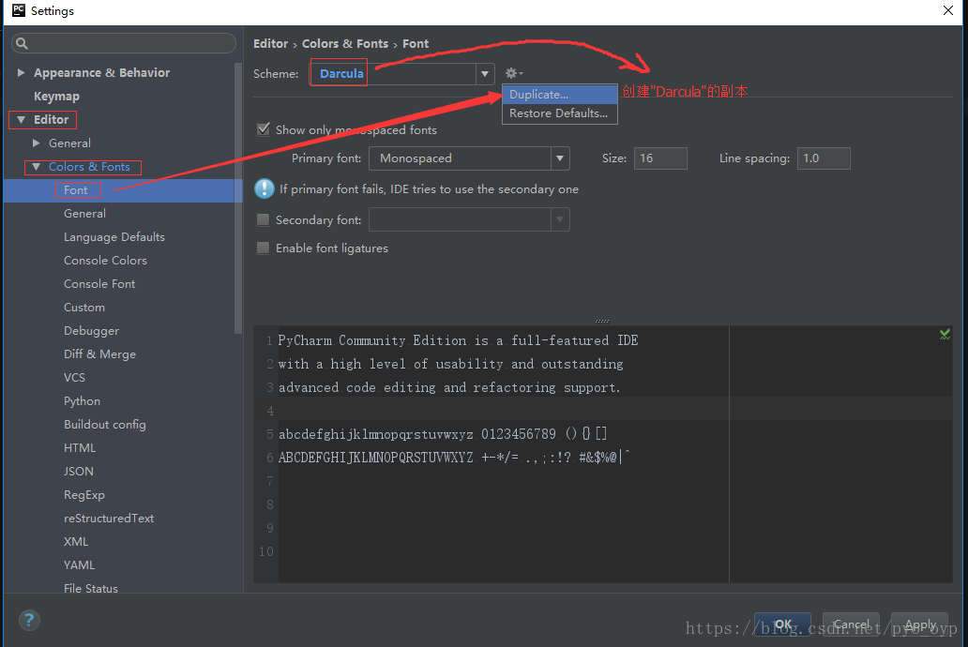Click Editor in the breadcrumb path
Viewport: 968px width, 647px height.
pos(270,44)
